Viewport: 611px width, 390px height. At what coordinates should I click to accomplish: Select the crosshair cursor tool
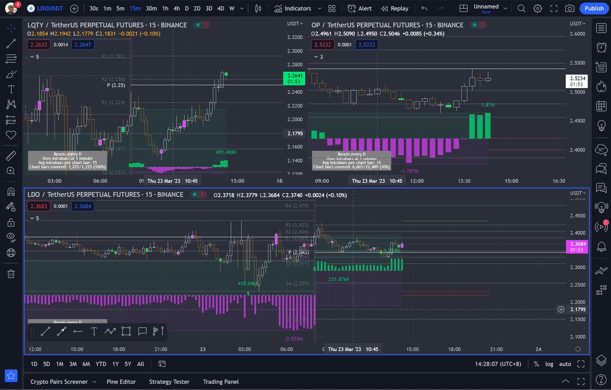[x=11, y=28]
